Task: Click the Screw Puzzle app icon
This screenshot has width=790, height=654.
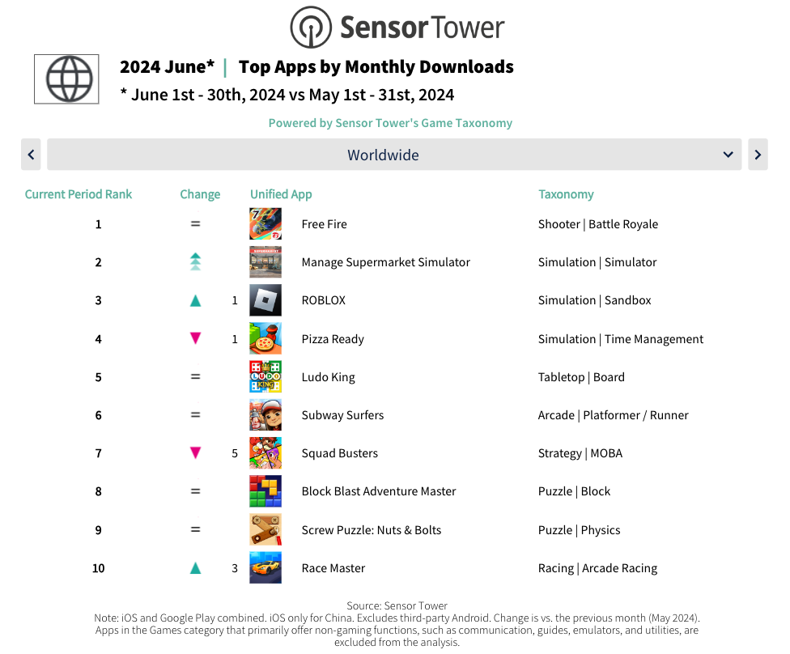Action: click(265, 530)
